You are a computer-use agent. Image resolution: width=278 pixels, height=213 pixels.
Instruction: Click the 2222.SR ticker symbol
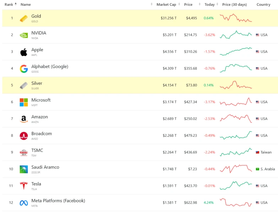[36, 173]
